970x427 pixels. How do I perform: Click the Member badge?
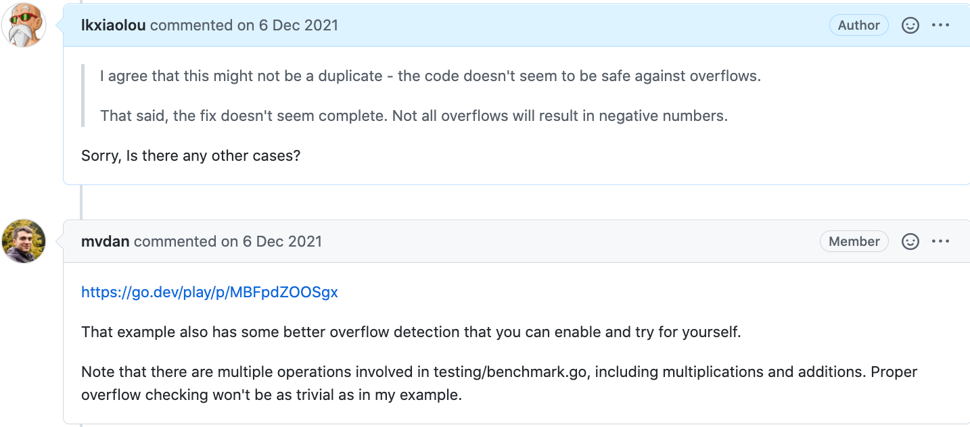[x=854, y=242]
